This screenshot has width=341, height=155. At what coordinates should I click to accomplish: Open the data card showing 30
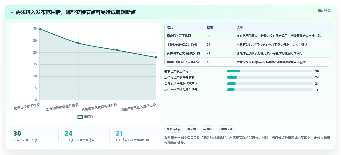(x=34, y=136)
